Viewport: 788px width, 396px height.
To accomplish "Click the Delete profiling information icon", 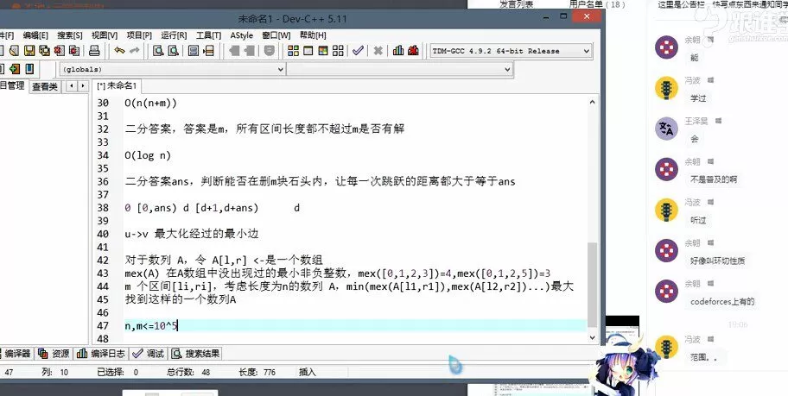I will (x=414, y=51).
